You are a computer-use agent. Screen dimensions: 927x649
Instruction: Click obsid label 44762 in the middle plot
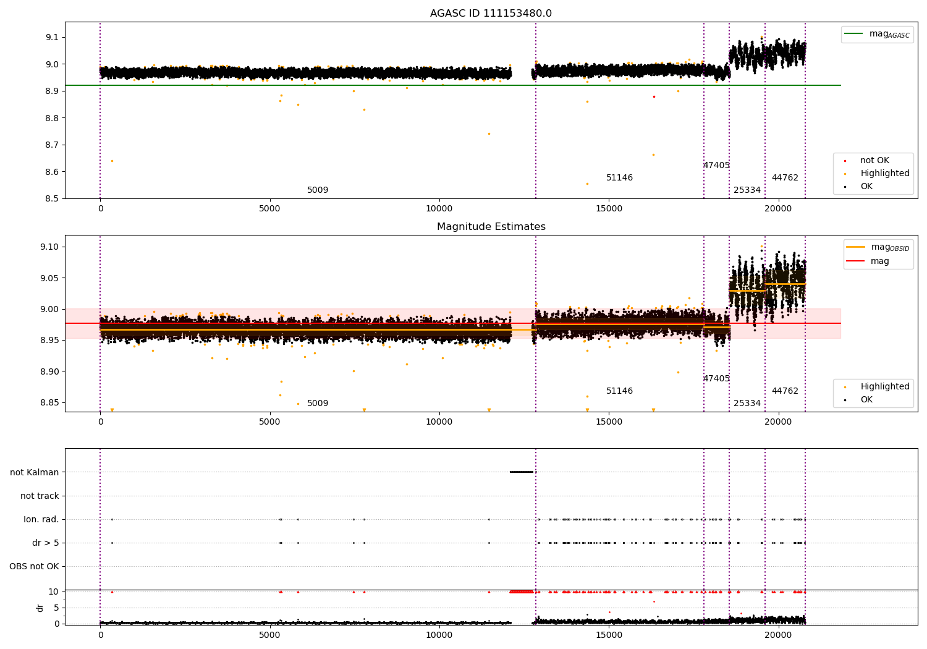point(785,391)
